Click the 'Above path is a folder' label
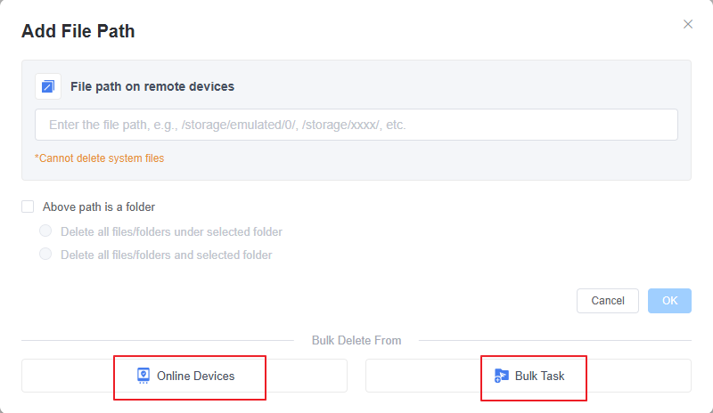The image size is (713, 413). coord(99,206)
